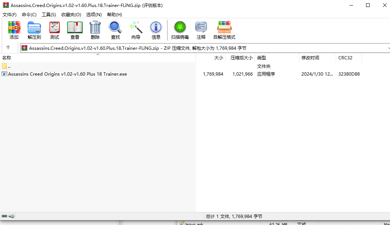Sort by Size (大小) column header
390x225 pixels.
pyautogui.click(x=211, y=58)
